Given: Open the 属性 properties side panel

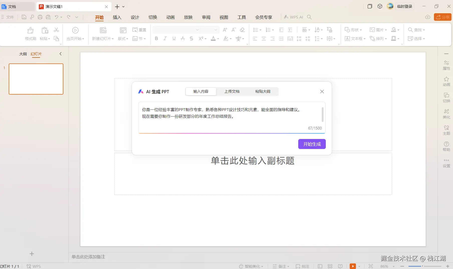Looking at the screenshot, I should coord(446,65).
